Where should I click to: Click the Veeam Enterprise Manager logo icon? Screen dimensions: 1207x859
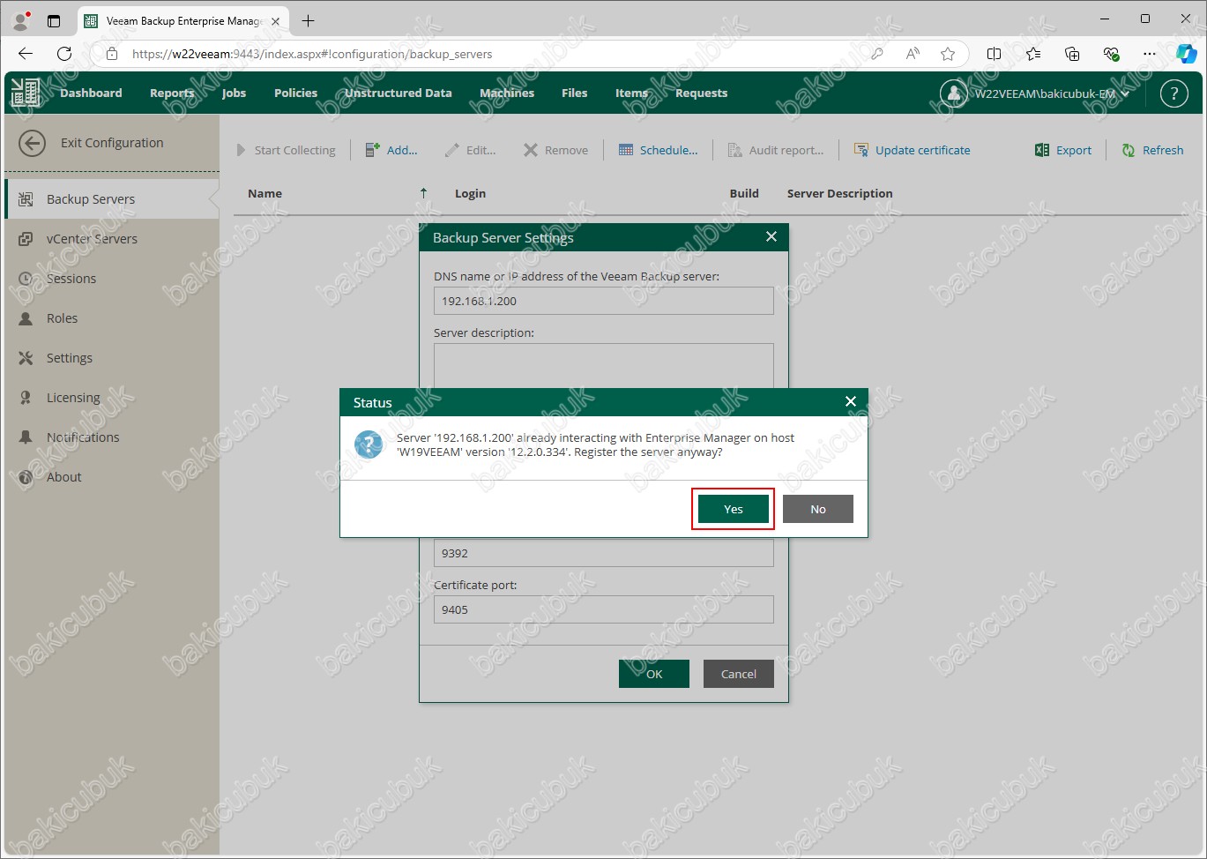26,93
